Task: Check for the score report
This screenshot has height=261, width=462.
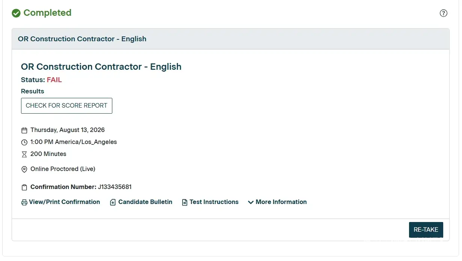Action: pos(66,106)
